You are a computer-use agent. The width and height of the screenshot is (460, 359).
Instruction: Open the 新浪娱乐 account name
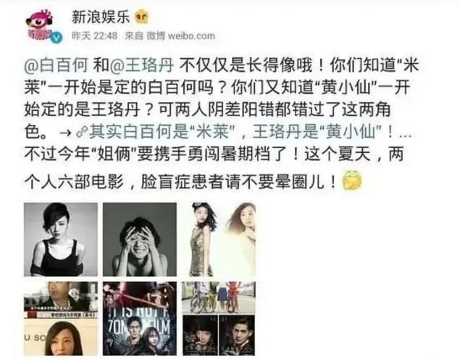pos(101,17)
